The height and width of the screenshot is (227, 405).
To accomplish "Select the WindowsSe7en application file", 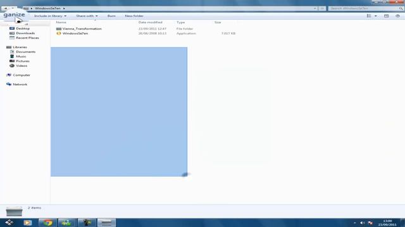I will click(75, 33).
